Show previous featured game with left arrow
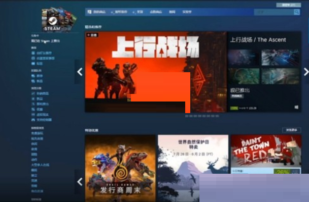The height and width of the screenshot is (202, 309). point(80,72)
